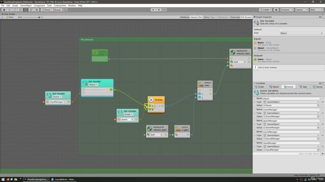Click the Get Variable Graph node icon

(x=120, y=112)
